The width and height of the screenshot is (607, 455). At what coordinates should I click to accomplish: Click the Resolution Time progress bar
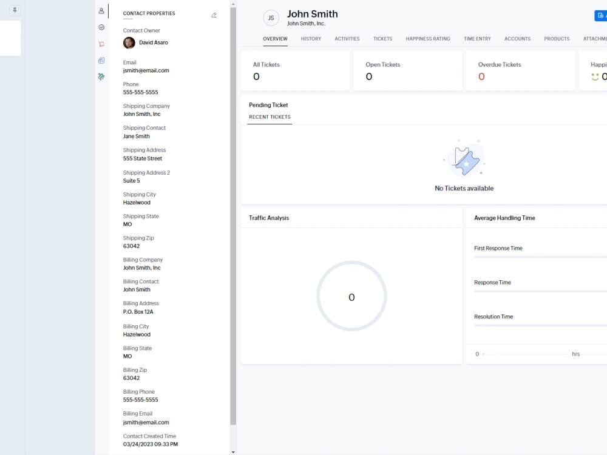[x=540, y=325]
